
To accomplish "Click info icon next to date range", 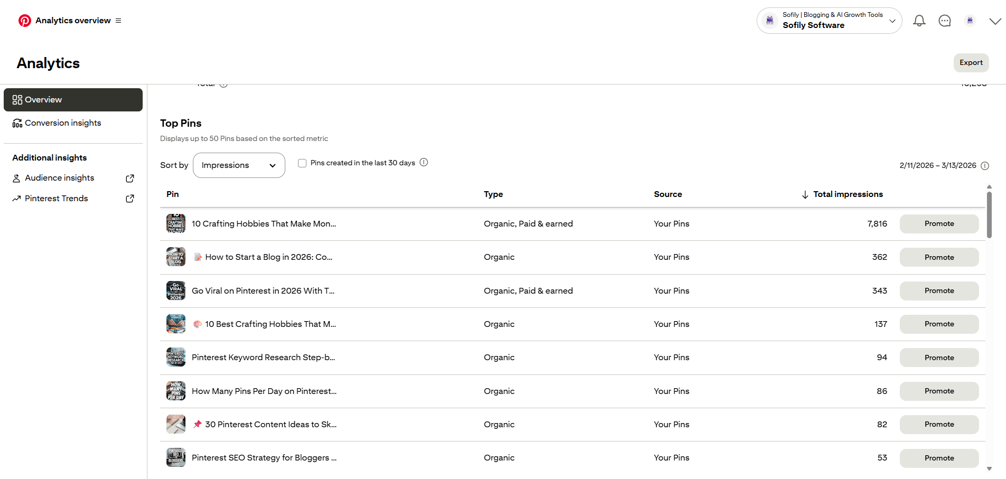I will coord(985,166).
